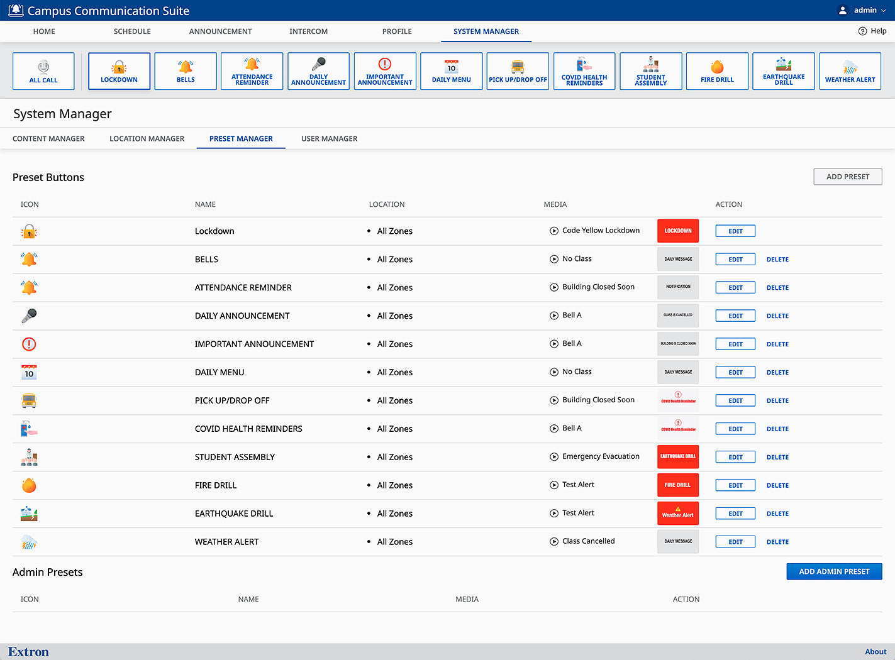Edit the Lockdown preset
The height and width of the screenshot is (660, 895).
[x=735, y=231]
